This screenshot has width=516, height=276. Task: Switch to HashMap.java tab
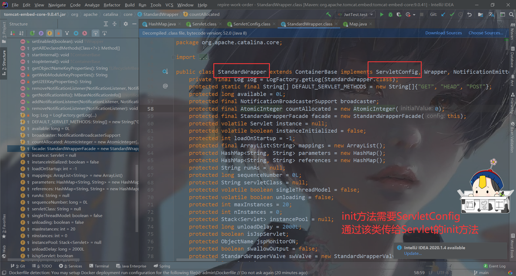(162, 24)
